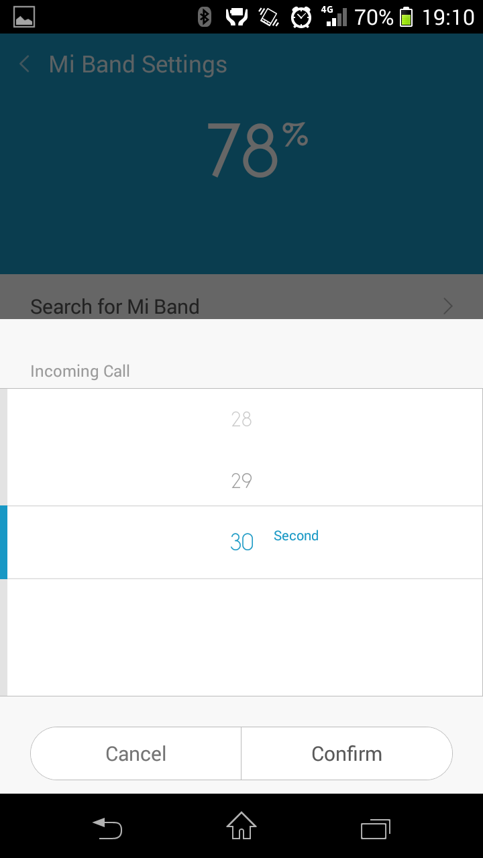Select 29 in the seconds picker

click(x=241, y=481)
